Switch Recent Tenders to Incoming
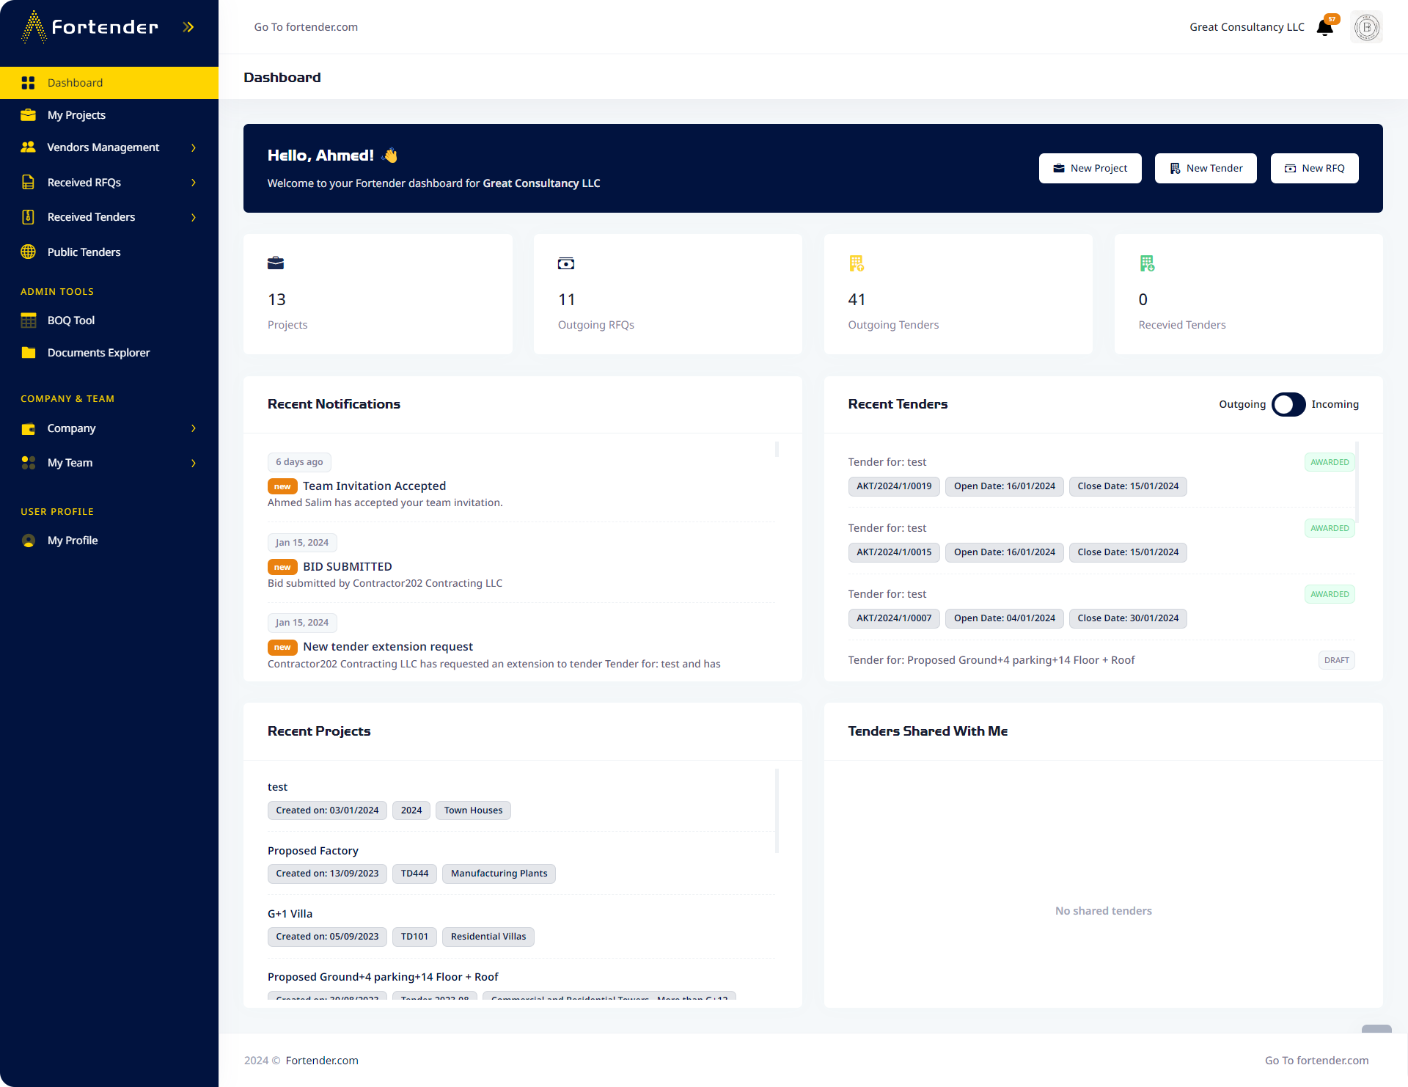 coord(1288,404)
